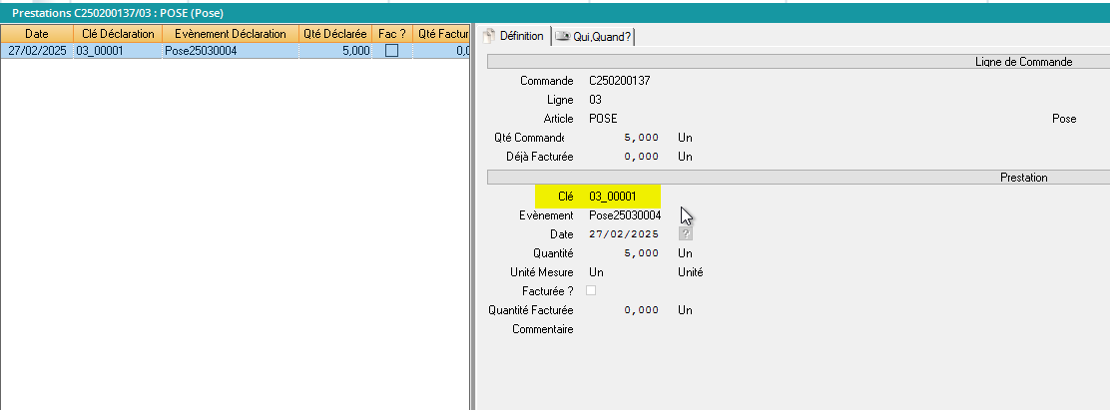
Task: Open the date picker help icon
Action: (x=685, y=233)
